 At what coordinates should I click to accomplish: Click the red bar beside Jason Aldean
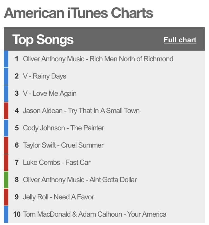coord(6,111)
